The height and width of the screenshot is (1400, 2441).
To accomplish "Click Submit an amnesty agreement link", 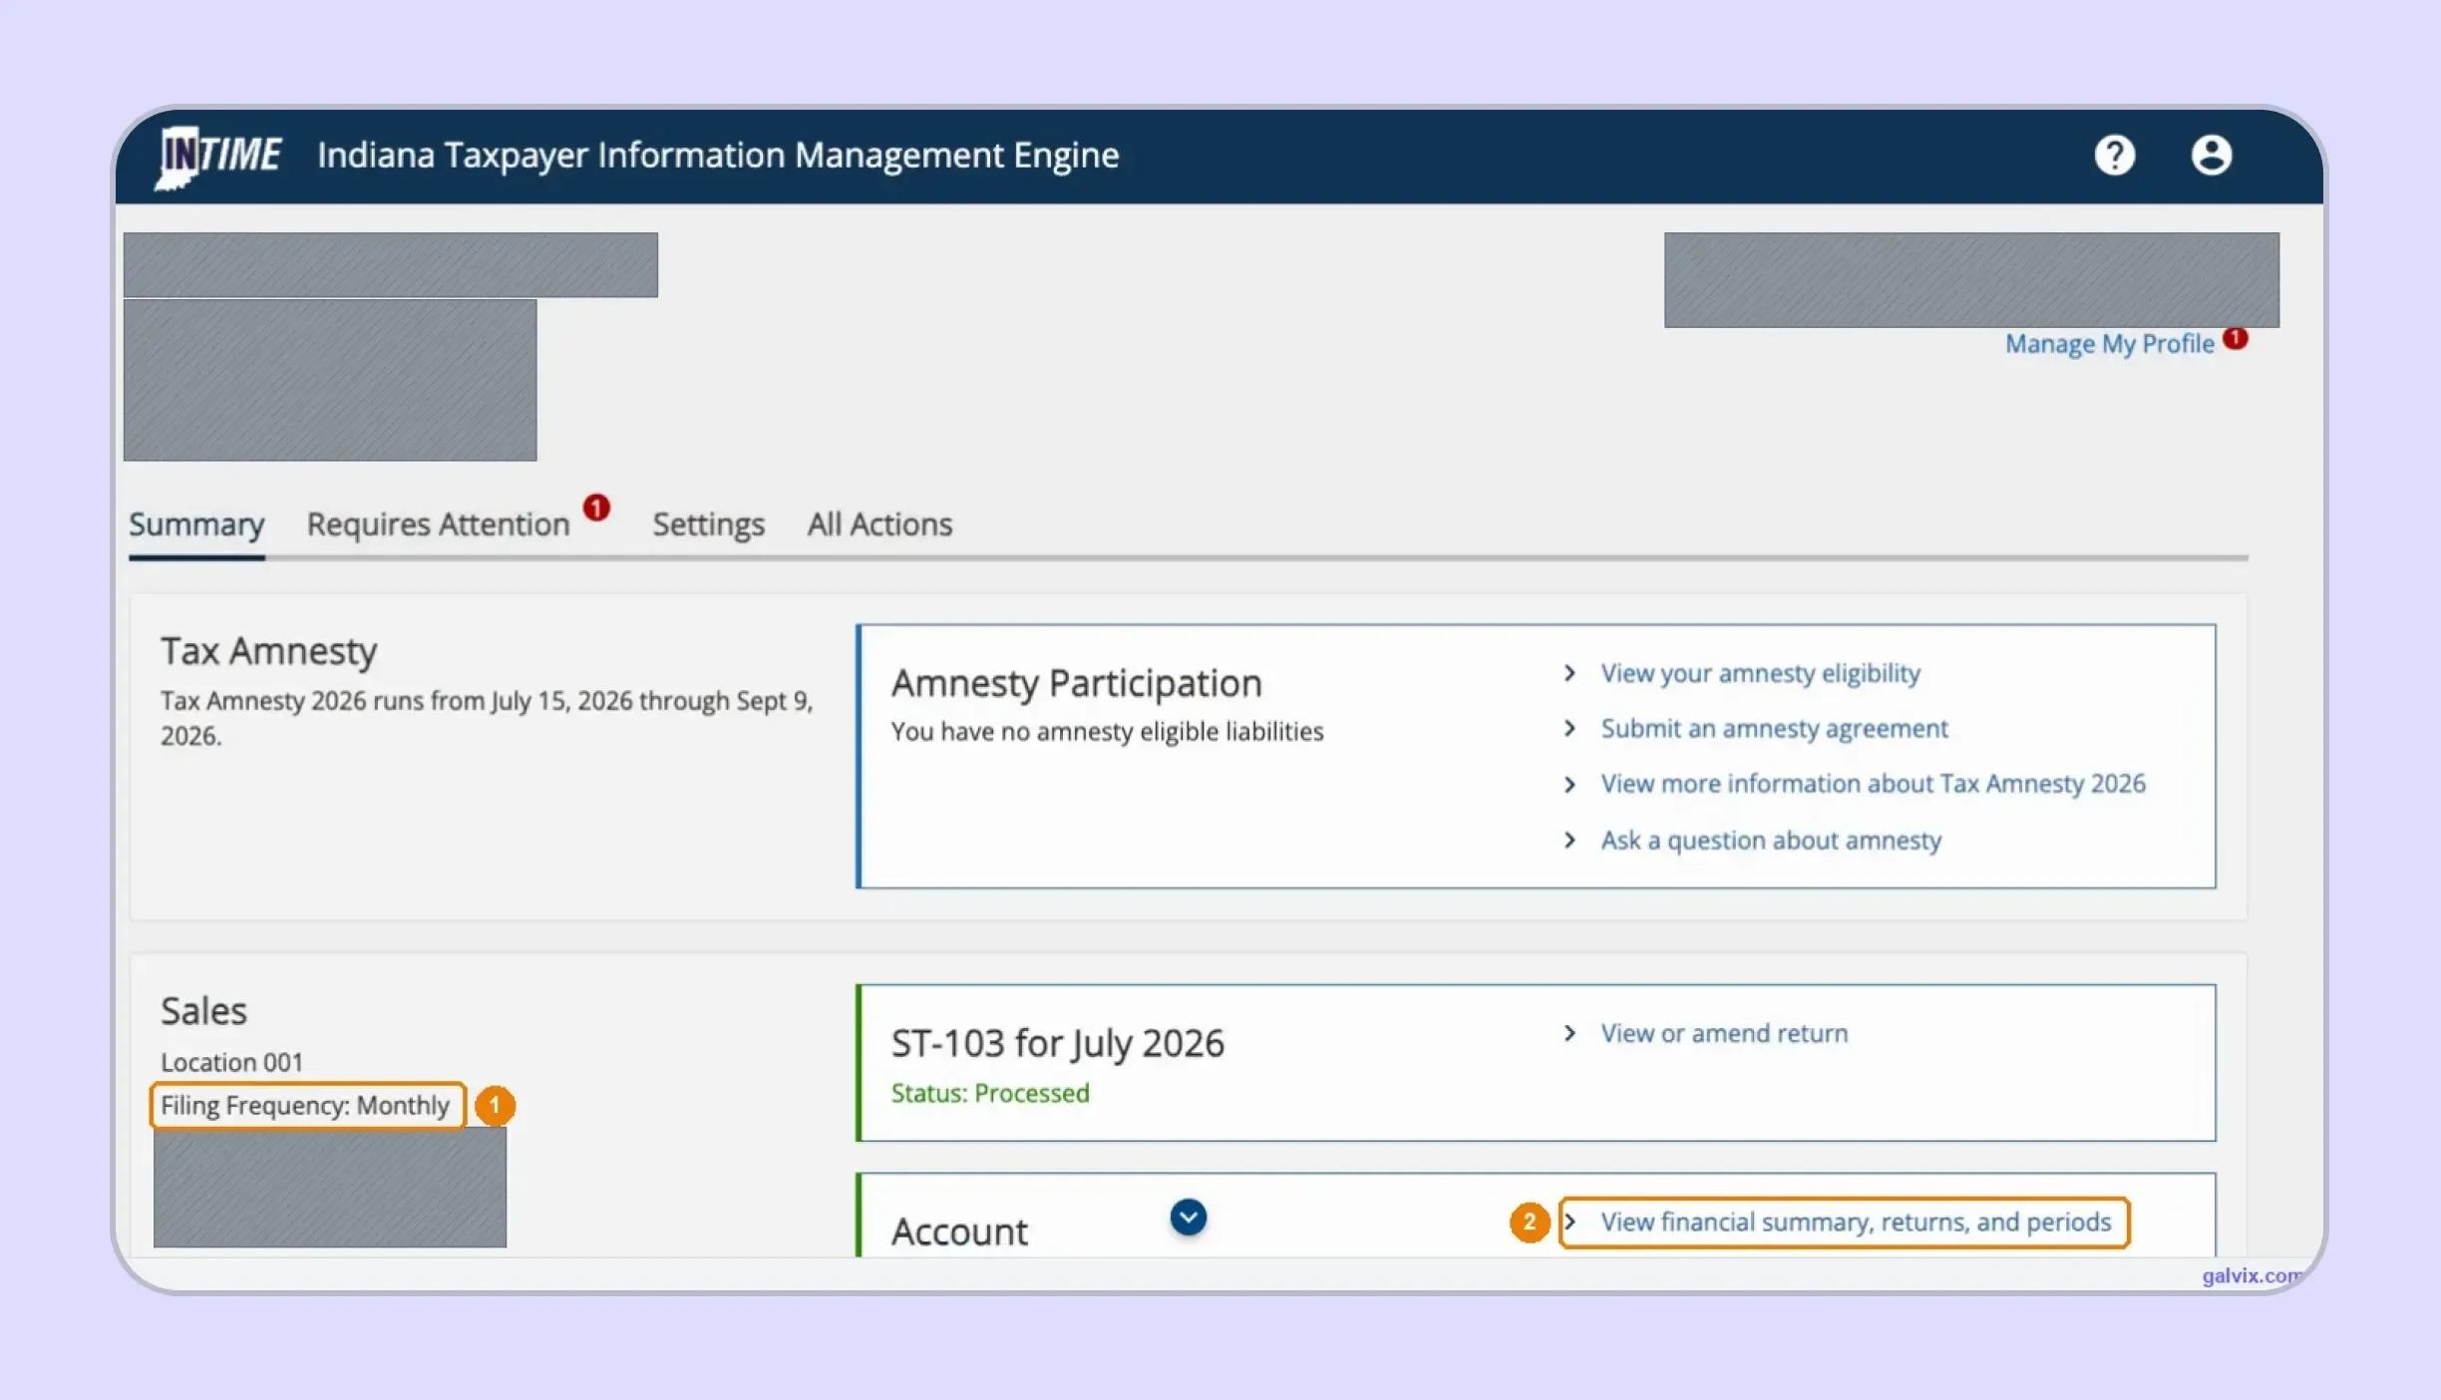I will tap(1774, 729).
